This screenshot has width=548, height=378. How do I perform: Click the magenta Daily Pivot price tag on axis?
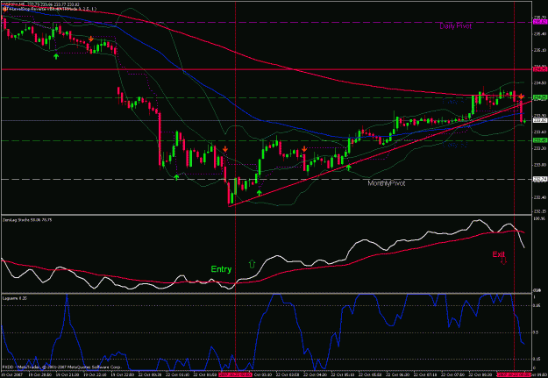(x=540, y=22)
